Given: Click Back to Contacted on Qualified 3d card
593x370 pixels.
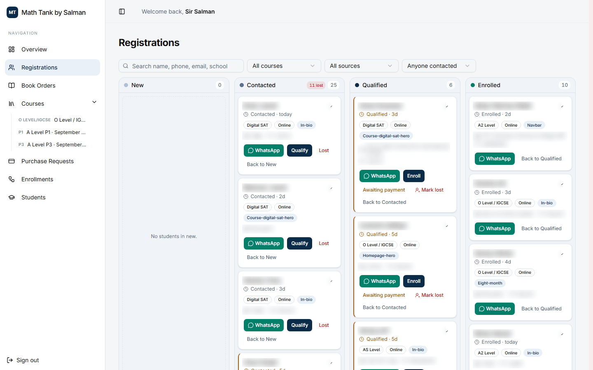Looking at the screenshot, I should (x=384, y=202).
